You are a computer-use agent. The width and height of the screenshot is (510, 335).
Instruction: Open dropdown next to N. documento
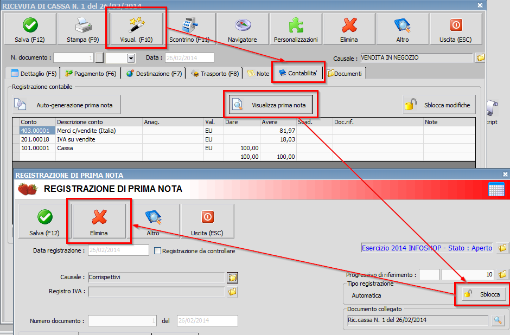[131, 58]
